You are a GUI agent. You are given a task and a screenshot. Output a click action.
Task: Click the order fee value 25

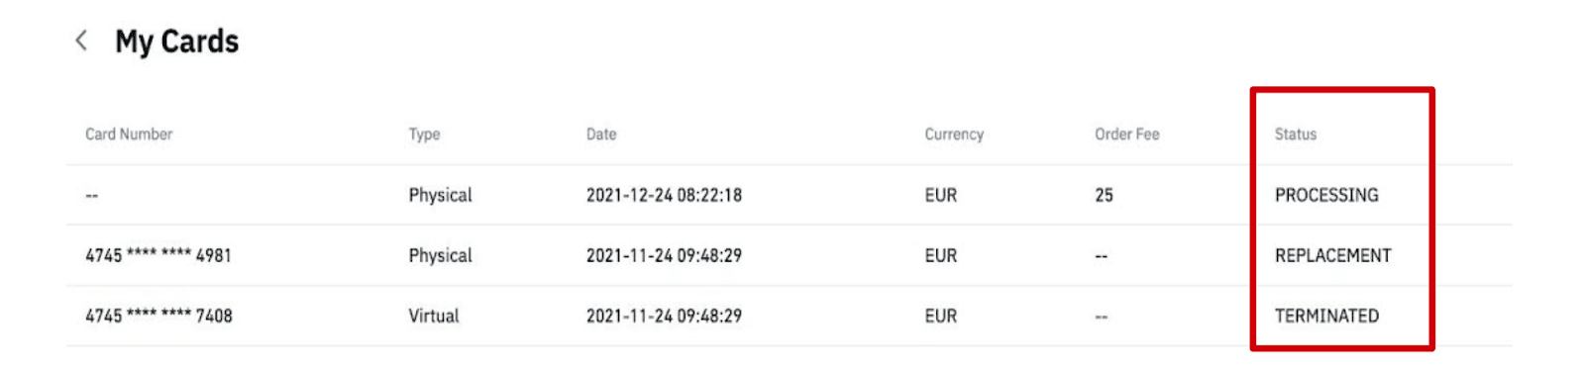pyautogui.click(x=1104, y=195)
